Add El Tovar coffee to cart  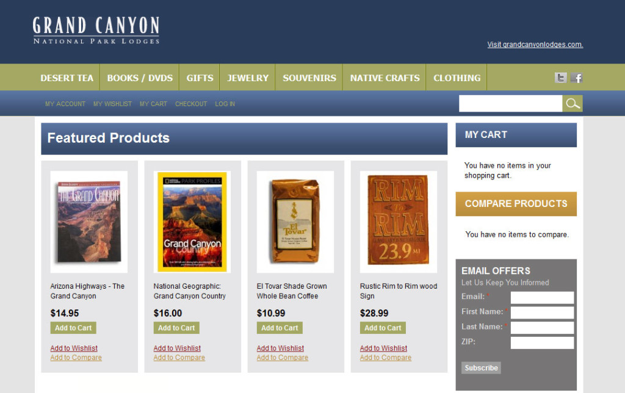click(x=280, y=328)
